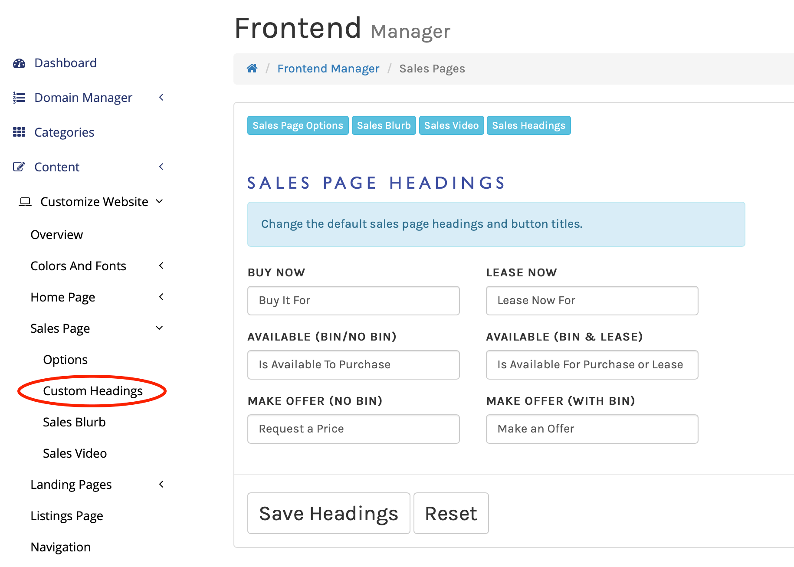Open the Sales Video tab
794x567 pixels.
tap(451, 125)
